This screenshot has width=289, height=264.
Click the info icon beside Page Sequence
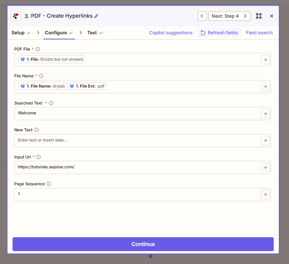(49, 184)
